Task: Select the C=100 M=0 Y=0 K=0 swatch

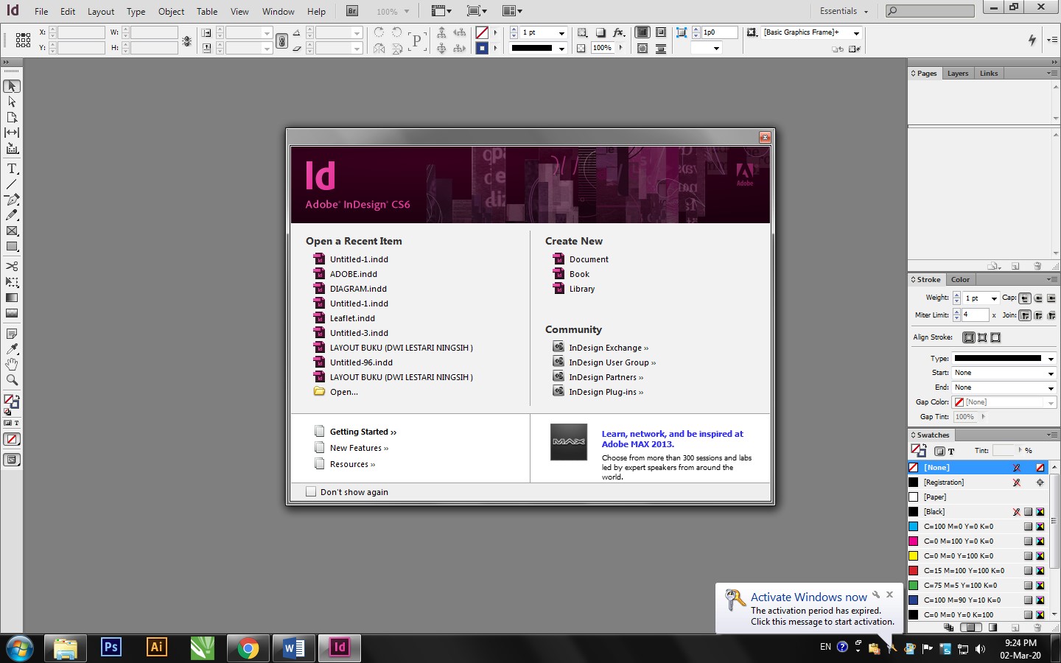Action: click(958, 527)
